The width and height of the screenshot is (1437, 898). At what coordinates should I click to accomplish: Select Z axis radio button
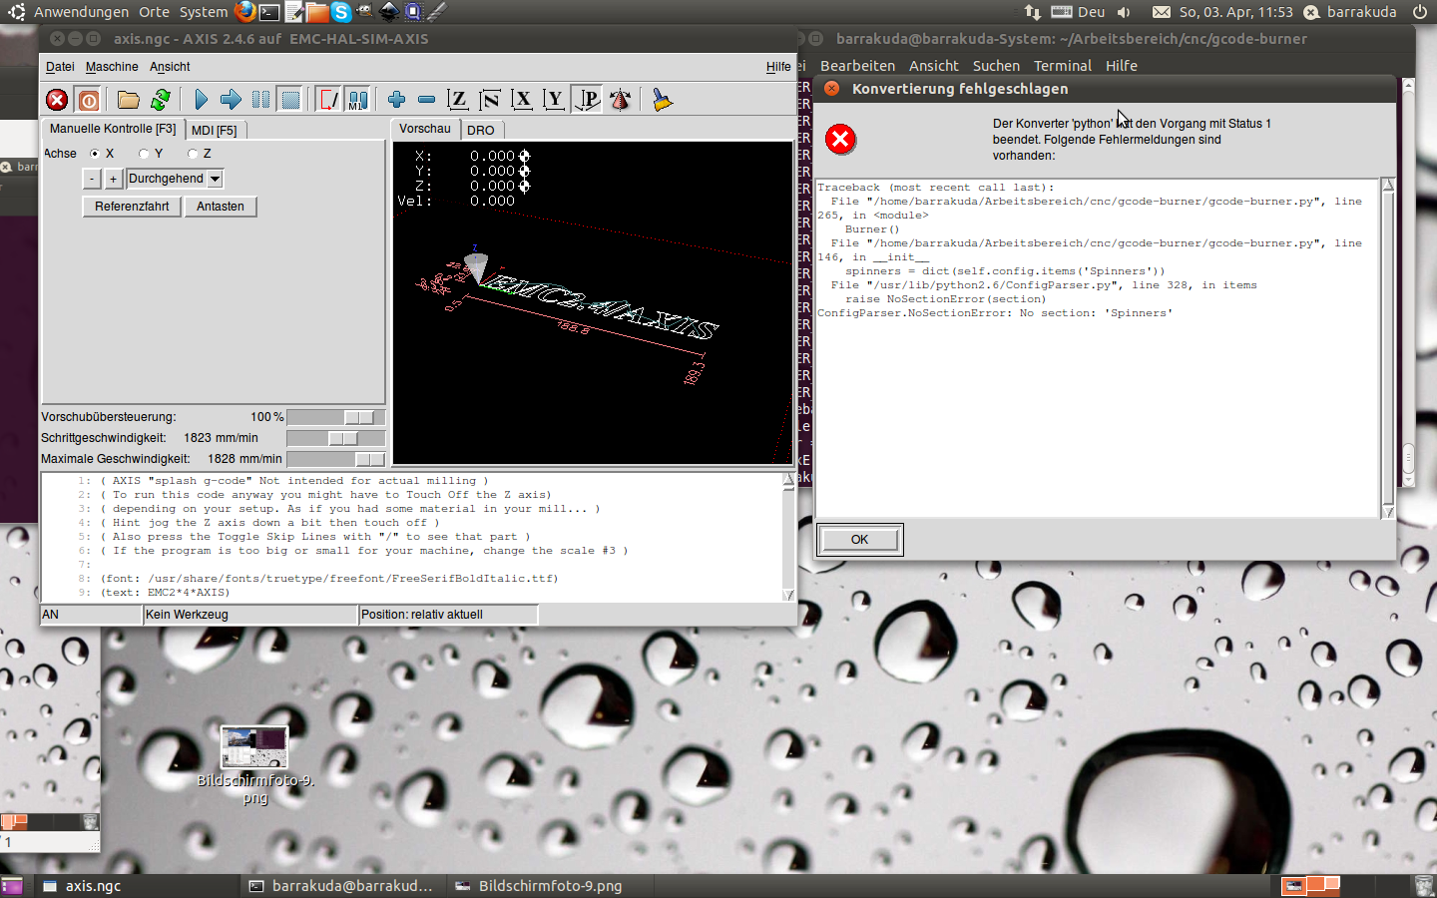(193, 154)
